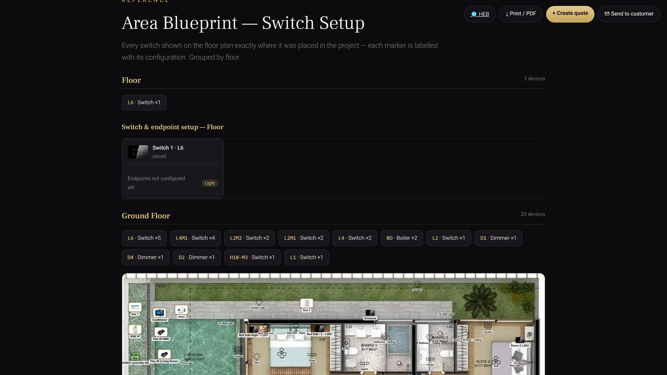The width and height of the screenshot is (667, 375).
Task: Click On Wall Light label near palm tree
Action: [446, 314]
